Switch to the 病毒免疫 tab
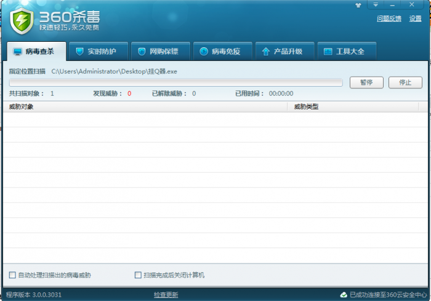This screenshot has width=431, height=301. click(223, 51)
